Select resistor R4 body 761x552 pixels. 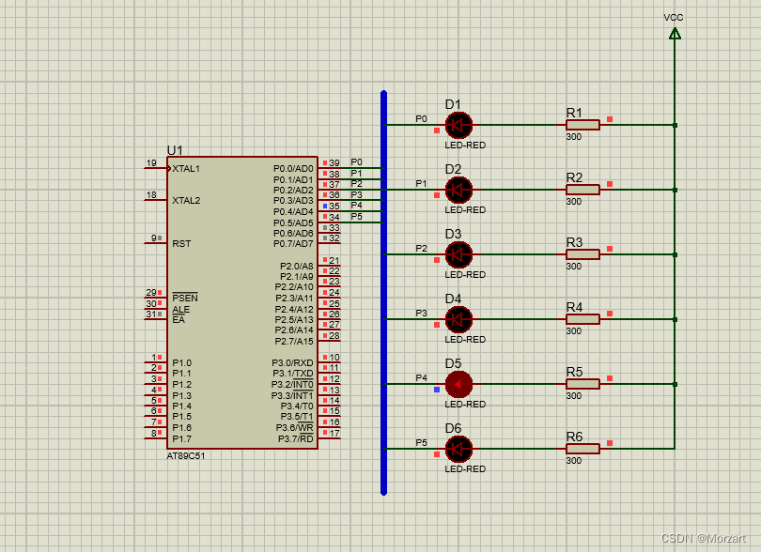click(x=582, y=319)
